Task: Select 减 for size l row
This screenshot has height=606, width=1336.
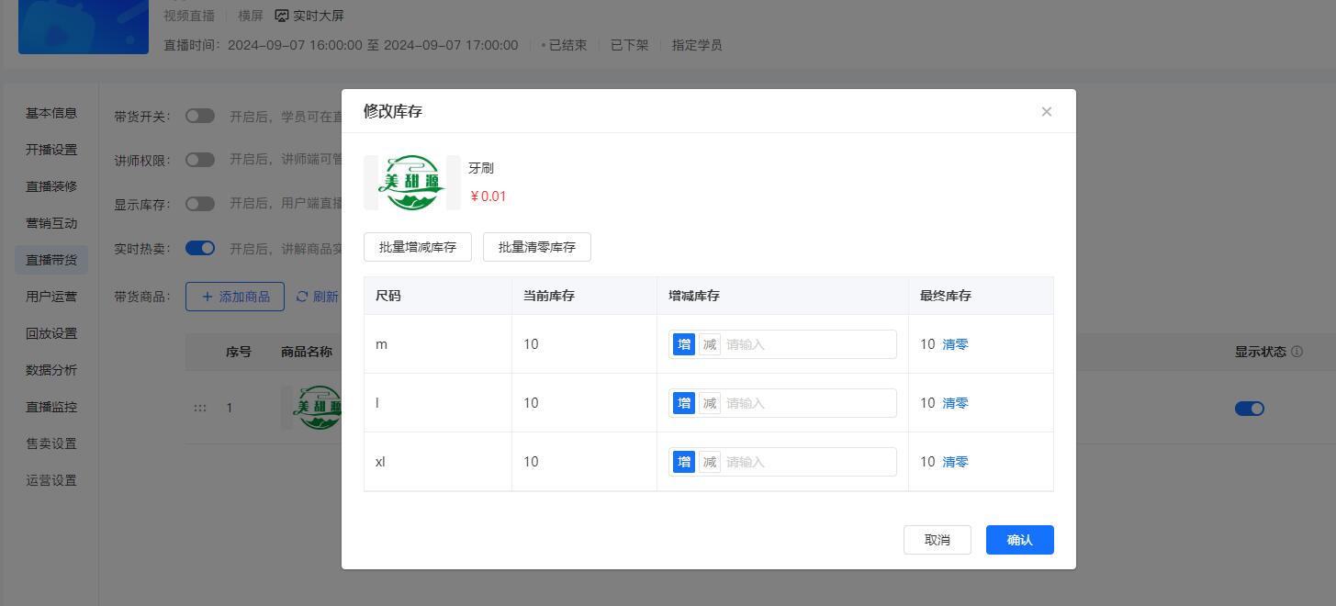Action: tap(709, 403)
